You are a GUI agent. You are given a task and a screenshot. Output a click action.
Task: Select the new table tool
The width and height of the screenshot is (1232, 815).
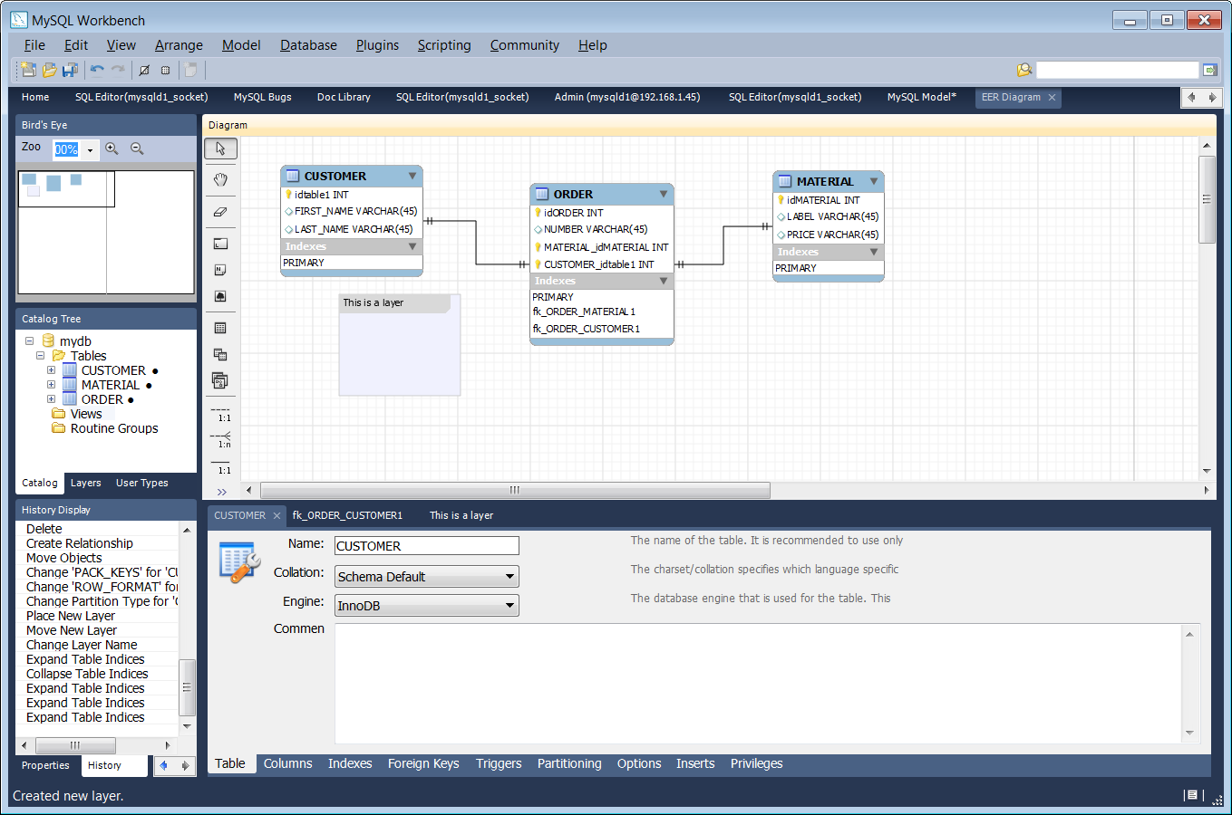pyautogui.click(x=220, y=329)
